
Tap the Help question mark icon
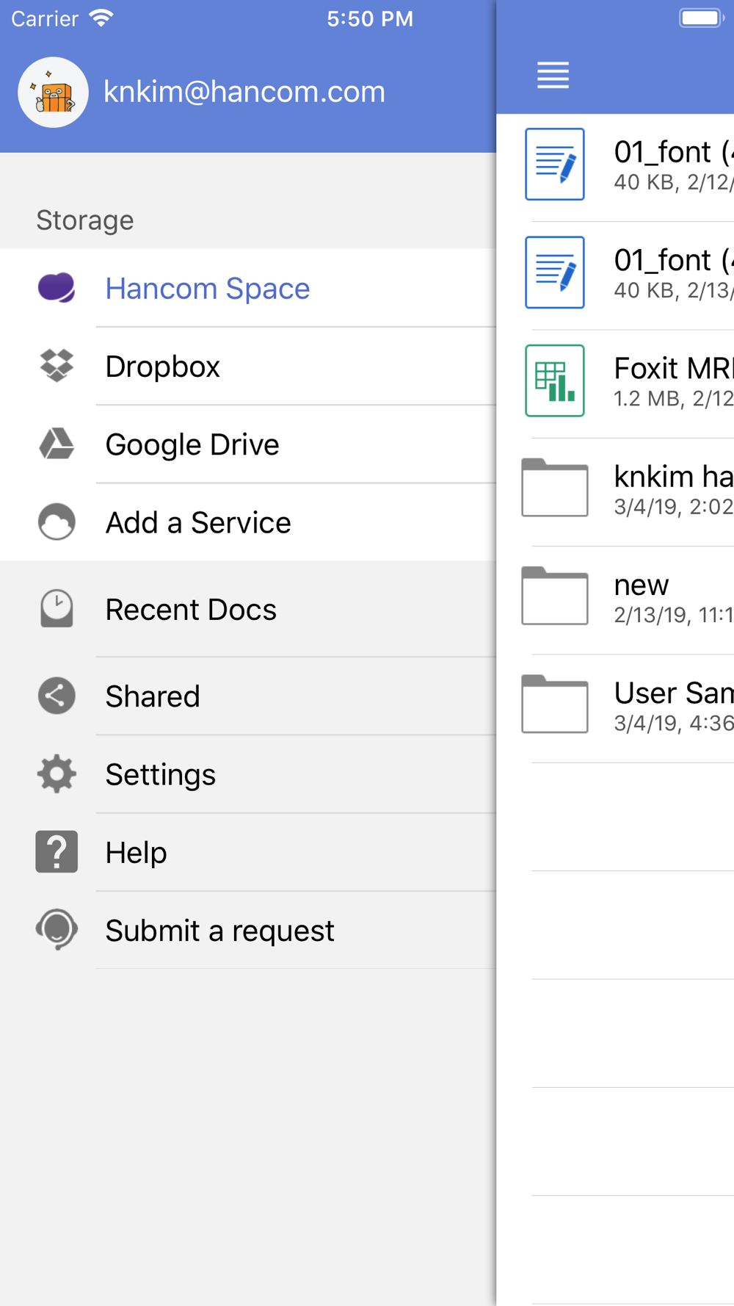click(x=57, y=852)
